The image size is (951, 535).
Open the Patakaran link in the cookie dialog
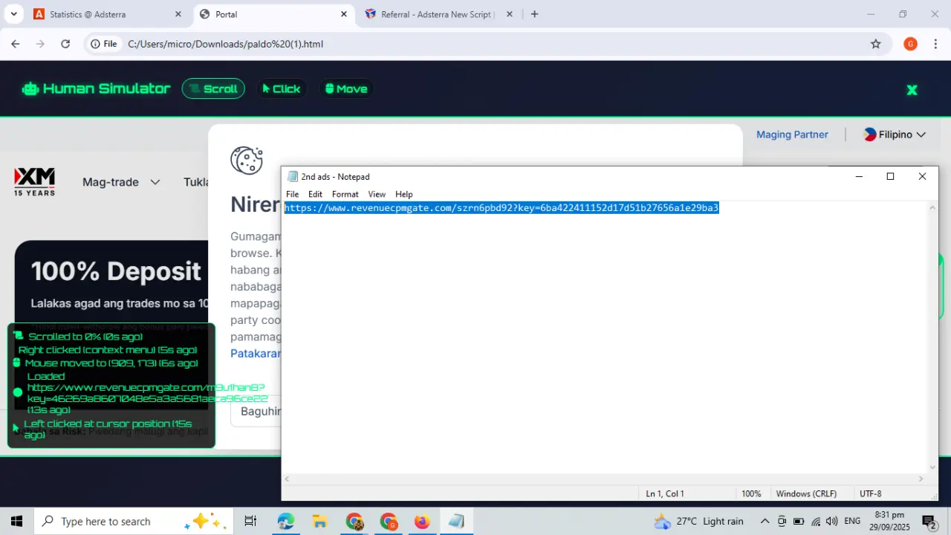pos(256,353)
